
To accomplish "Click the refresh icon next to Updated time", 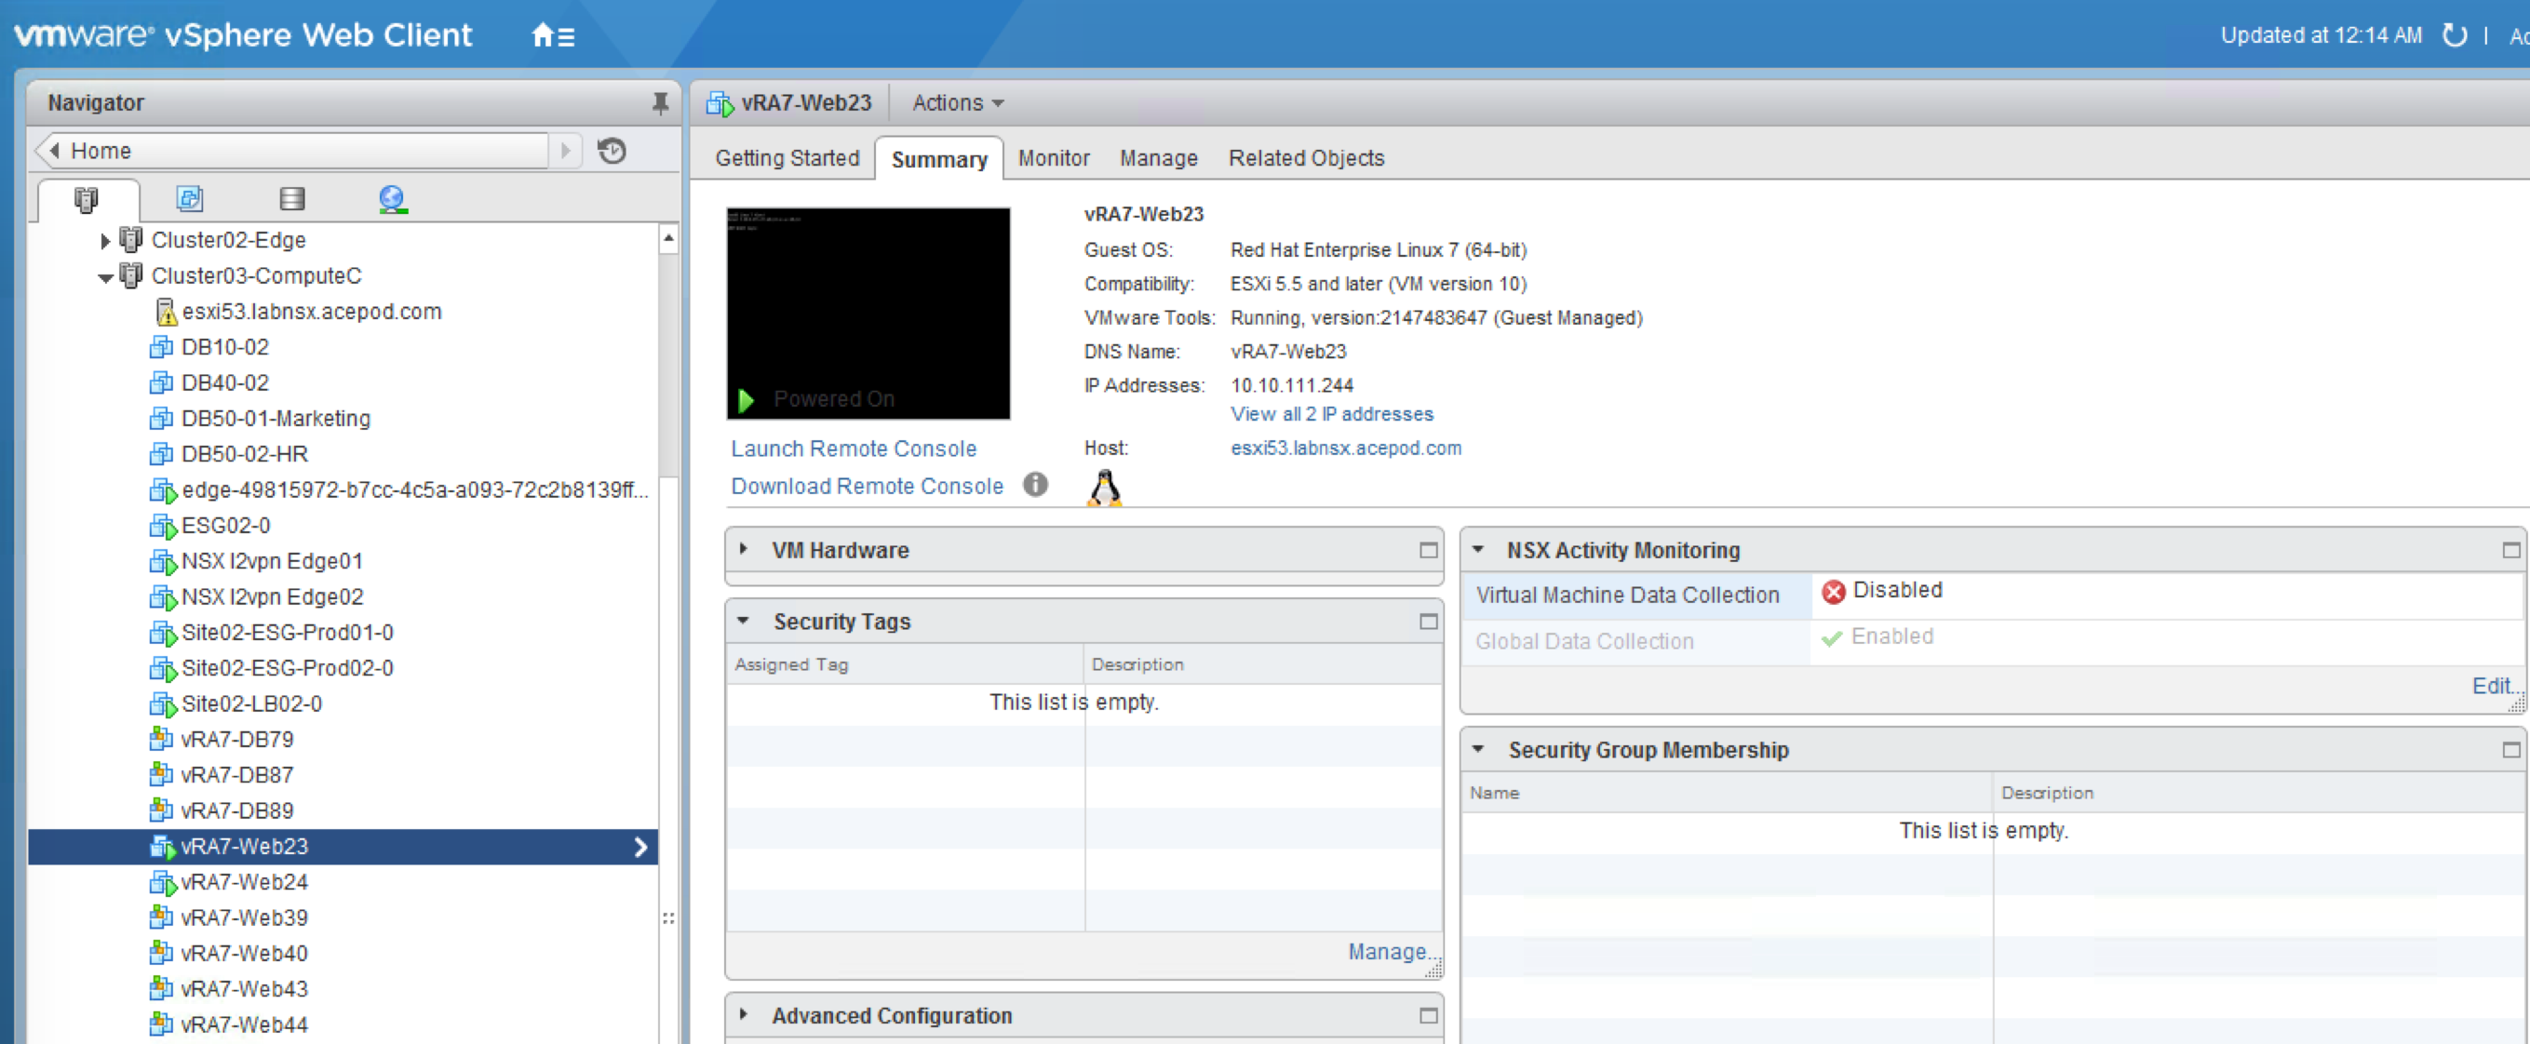I will pyautogui.click(x=2454, y=35).
